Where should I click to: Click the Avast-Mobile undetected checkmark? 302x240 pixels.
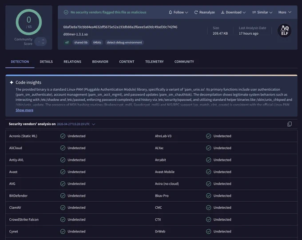pos(209,172)
